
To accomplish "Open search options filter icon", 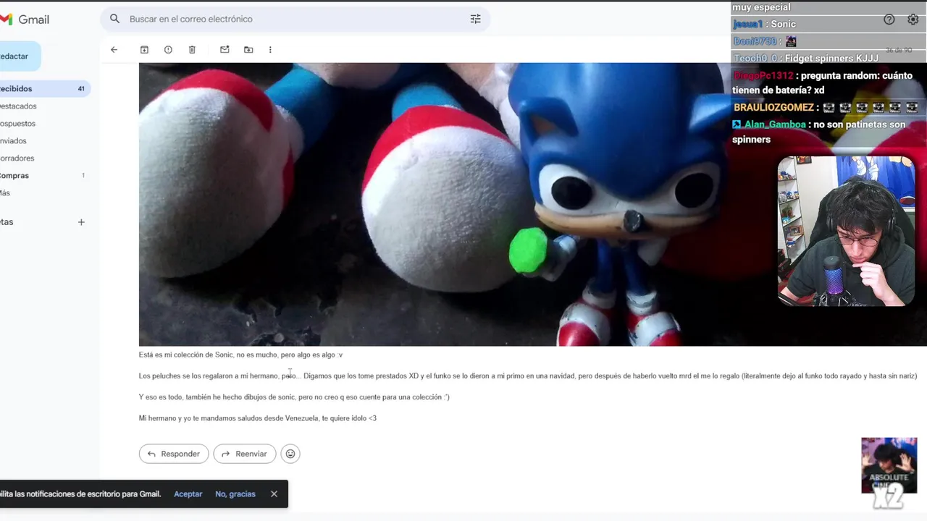I will [475, 19].
